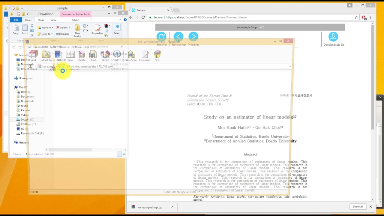Image resolution: width=384 pixels, height=216 pixels.
Task: Switch to View ribbon tab
Action: click(53, 20)
